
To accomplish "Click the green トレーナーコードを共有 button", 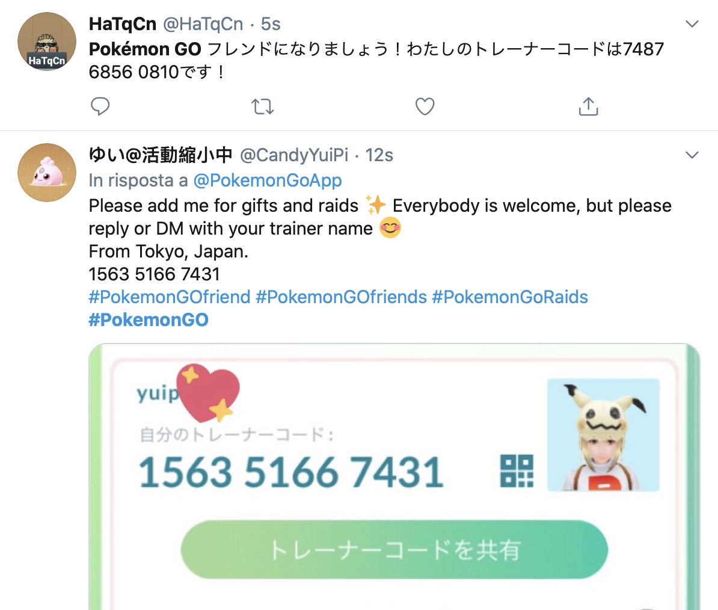I will point(394,550).
